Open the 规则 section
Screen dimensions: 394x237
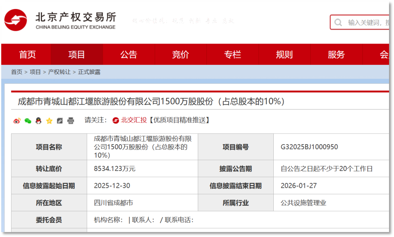point(284,54)
